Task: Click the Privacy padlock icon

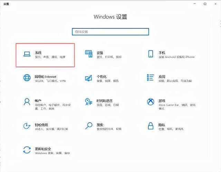Action: (151, 126)
